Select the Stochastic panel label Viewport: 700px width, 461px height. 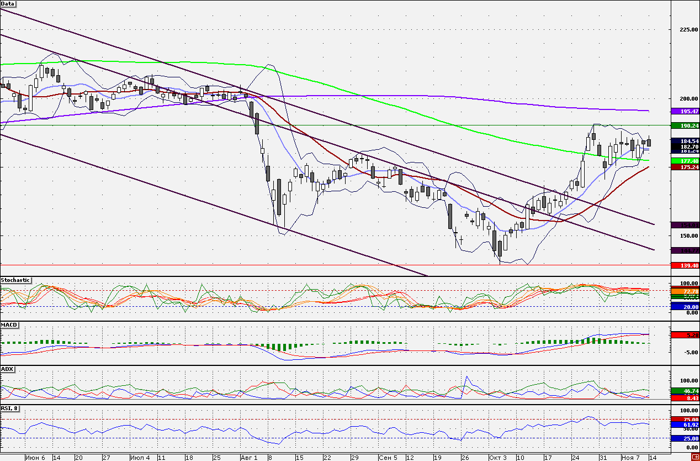click(16, 280)
